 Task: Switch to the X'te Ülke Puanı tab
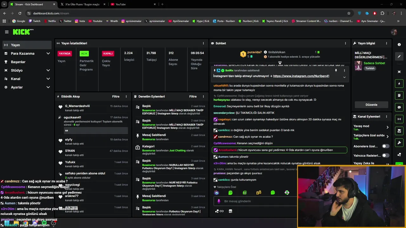click(x=82, y=4)
